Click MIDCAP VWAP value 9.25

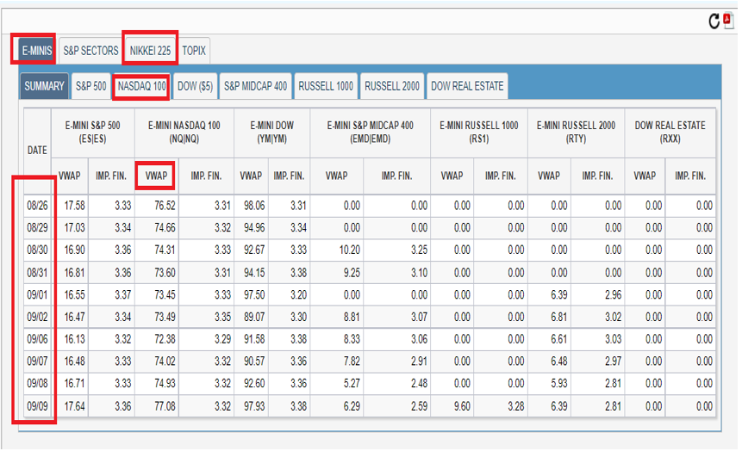click(x=352, y=273)
